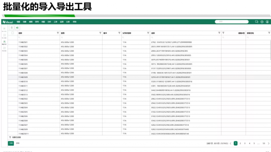The width and height of the screenshot is (271, 152).
Task: Select the first icon in left sidebar
Action: [x=4, y=29]
